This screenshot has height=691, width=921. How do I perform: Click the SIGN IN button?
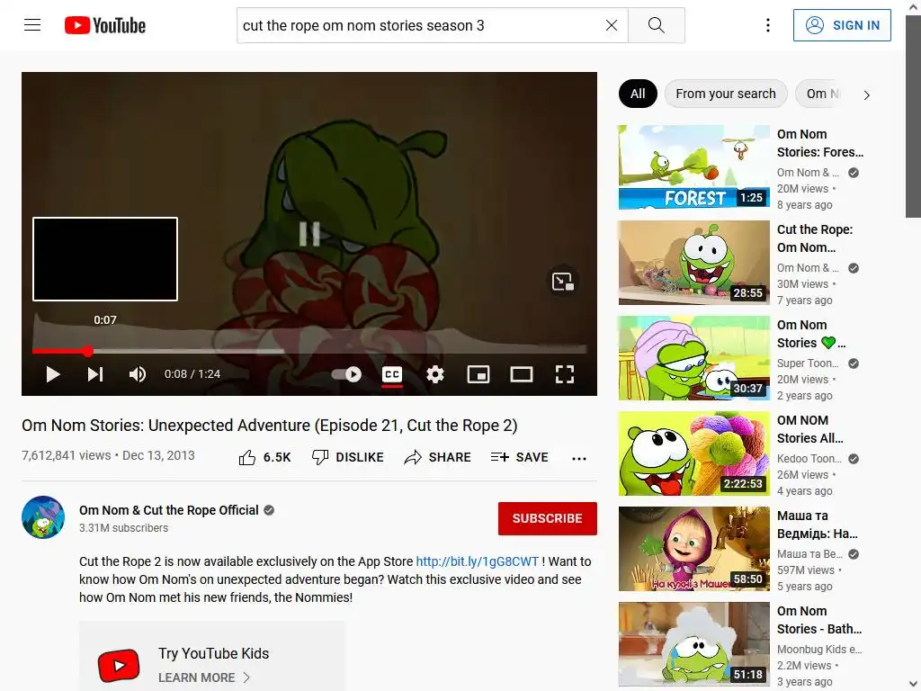click(x=842, y=25)
